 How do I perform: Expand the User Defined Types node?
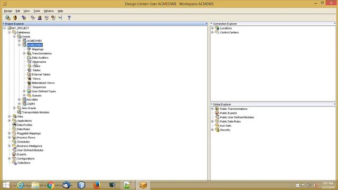tap(24, 91)
